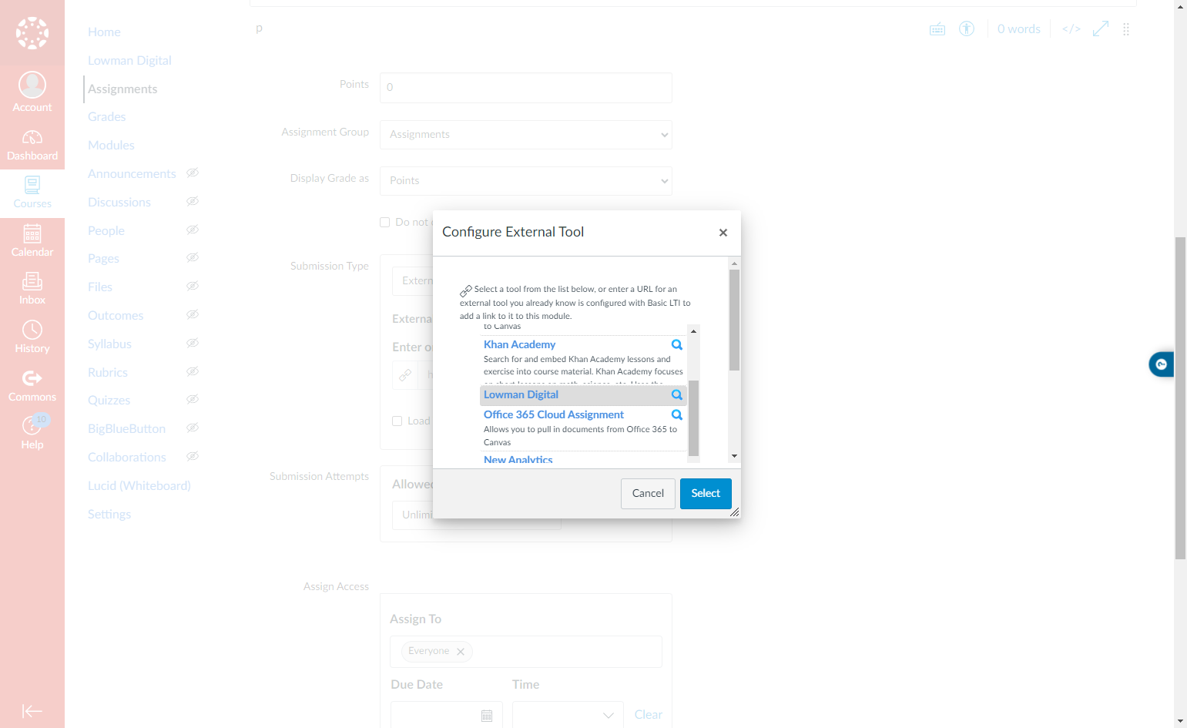This screenshot has height=728, width=1187.
Task: Select Assignments in course navigation
Action: [x=122, y=89]
